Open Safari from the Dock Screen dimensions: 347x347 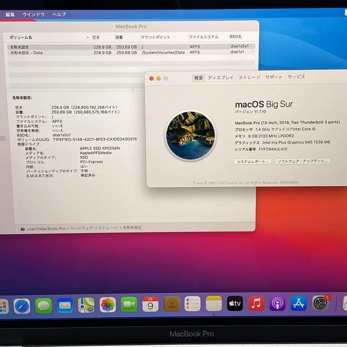coord(22,305)
